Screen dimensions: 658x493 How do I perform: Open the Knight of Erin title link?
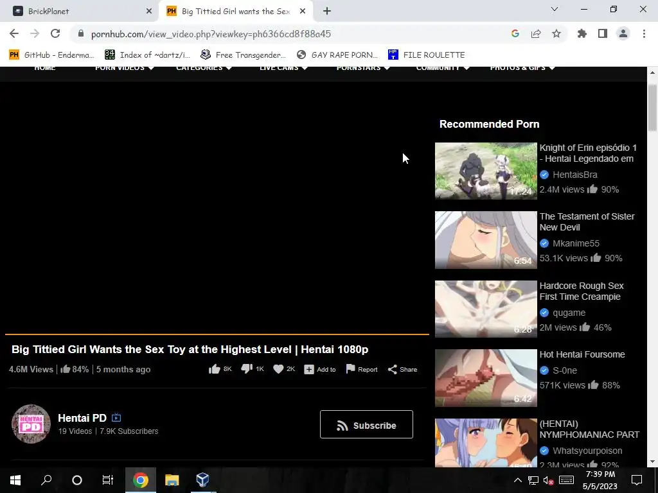tap(588, 153)
